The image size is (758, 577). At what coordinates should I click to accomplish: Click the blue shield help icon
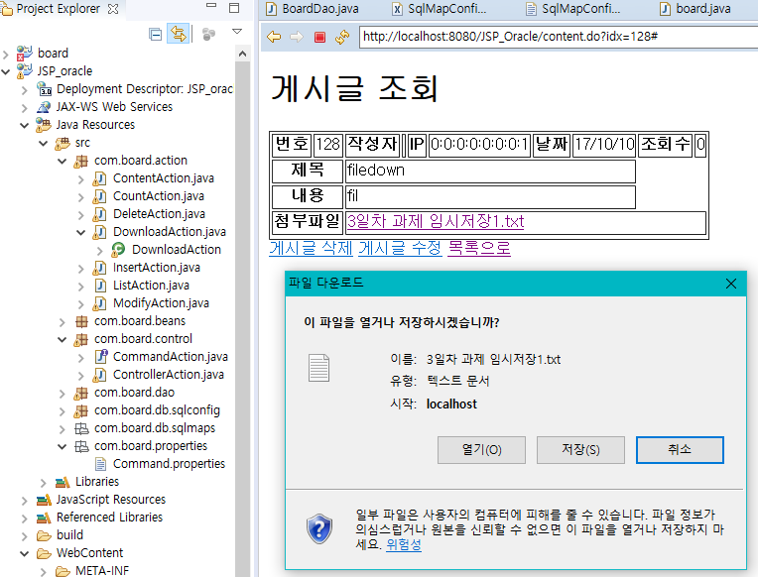coord(319,528)
